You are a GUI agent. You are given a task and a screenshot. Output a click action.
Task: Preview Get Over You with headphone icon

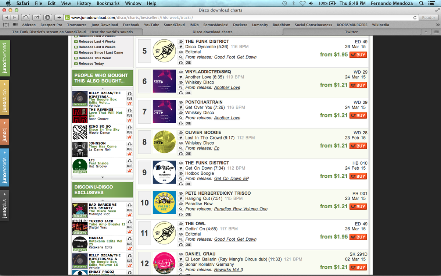click(x=180, y=123)
